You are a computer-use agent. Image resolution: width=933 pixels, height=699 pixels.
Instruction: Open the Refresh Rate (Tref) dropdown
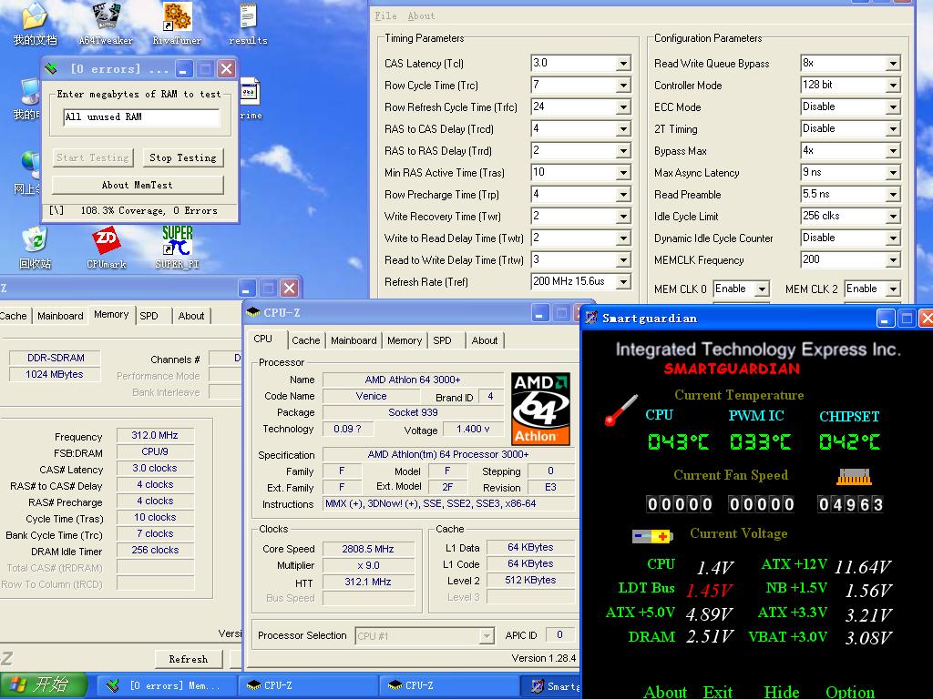(x=623, y=282)
